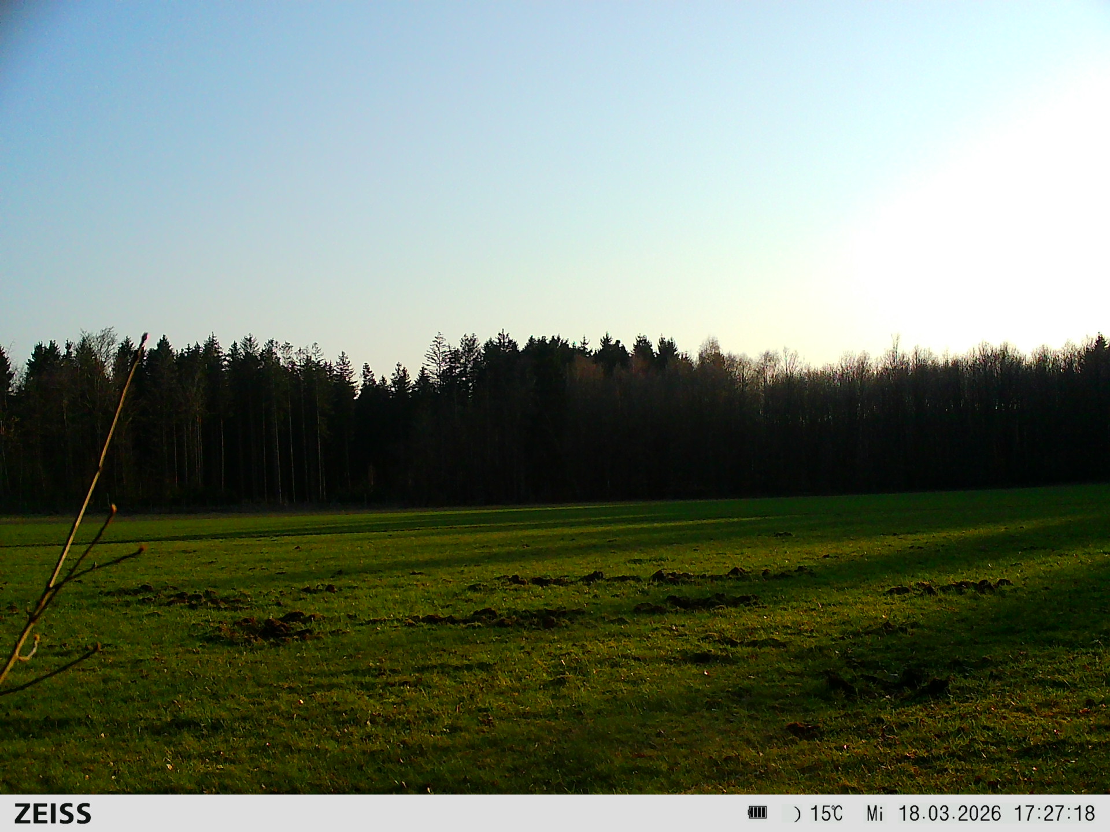Click the ZEISS logo in the info bar
Viewport: 1110px width, 832px height.
(x=53, y=814)
